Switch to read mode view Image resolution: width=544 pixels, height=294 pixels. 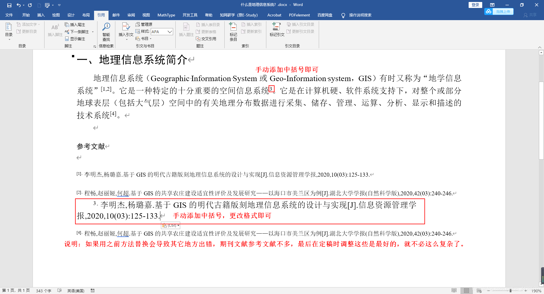(x=454, y=291)
